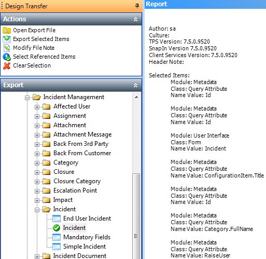
Task: Toggle the Design Transfer pin icon
Action: 137,6
